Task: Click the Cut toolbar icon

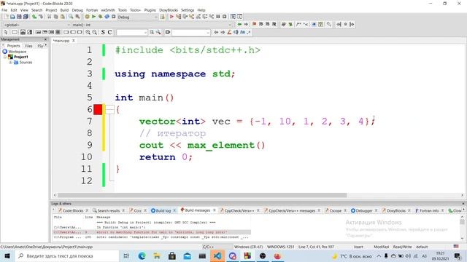Action: 50,17
